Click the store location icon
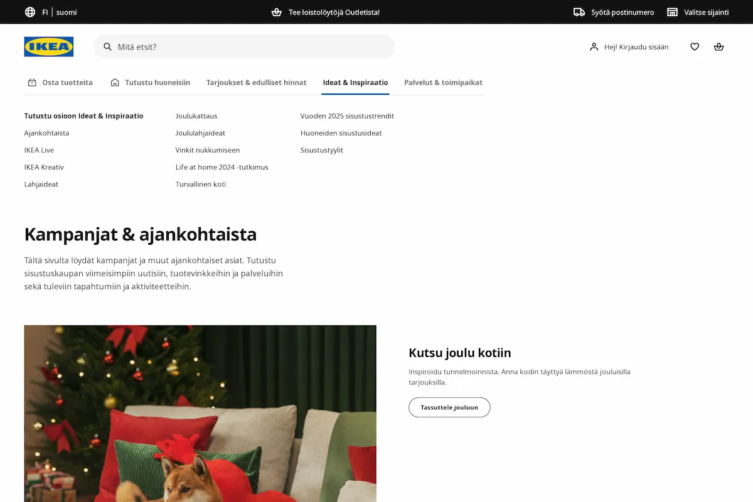Image resolution: width=753 pixels, height=502 pixels. click(672, 12)
